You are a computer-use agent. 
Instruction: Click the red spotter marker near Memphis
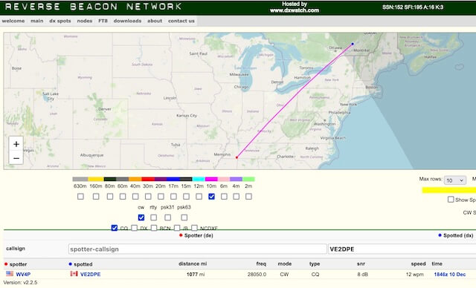pyautogui.click(x=237, y=157)
